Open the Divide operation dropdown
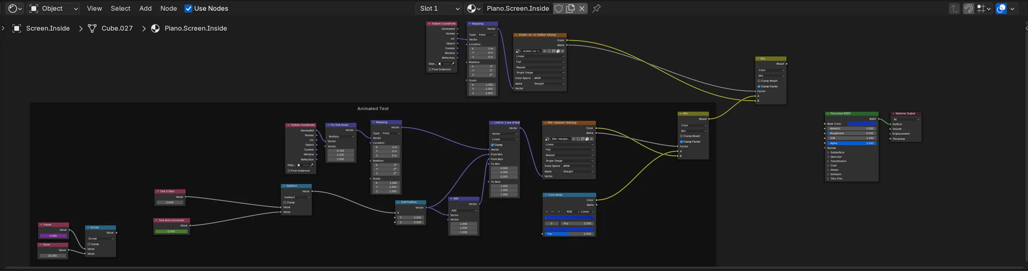This screenshot has height=271, width=1028. 100,239
